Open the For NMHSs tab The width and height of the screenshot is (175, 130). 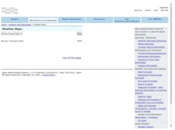[x=155, y=20]
